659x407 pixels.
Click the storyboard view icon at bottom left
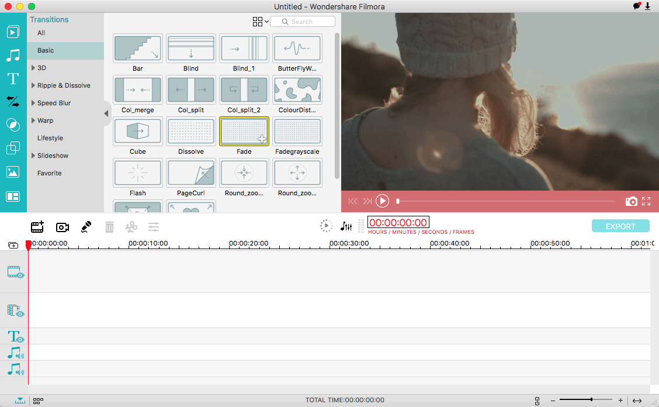point(38,401)
